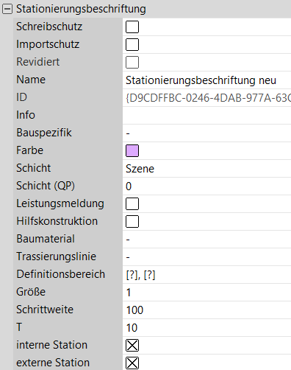Open the purple Farbe color swatch
The height and width of the screenshot is (370, 291).
point(132,150)
